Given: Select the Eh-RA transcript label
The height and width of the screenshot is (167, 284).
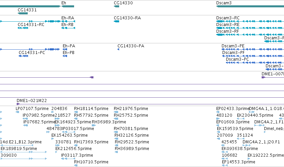Looking at the screenshot, I should (68, 18).
